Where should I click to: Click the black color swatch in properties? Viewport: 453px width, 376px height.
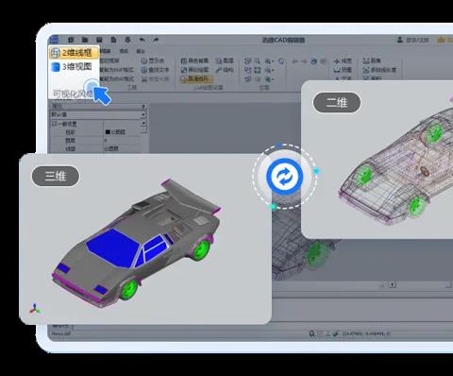click(108, 132)
